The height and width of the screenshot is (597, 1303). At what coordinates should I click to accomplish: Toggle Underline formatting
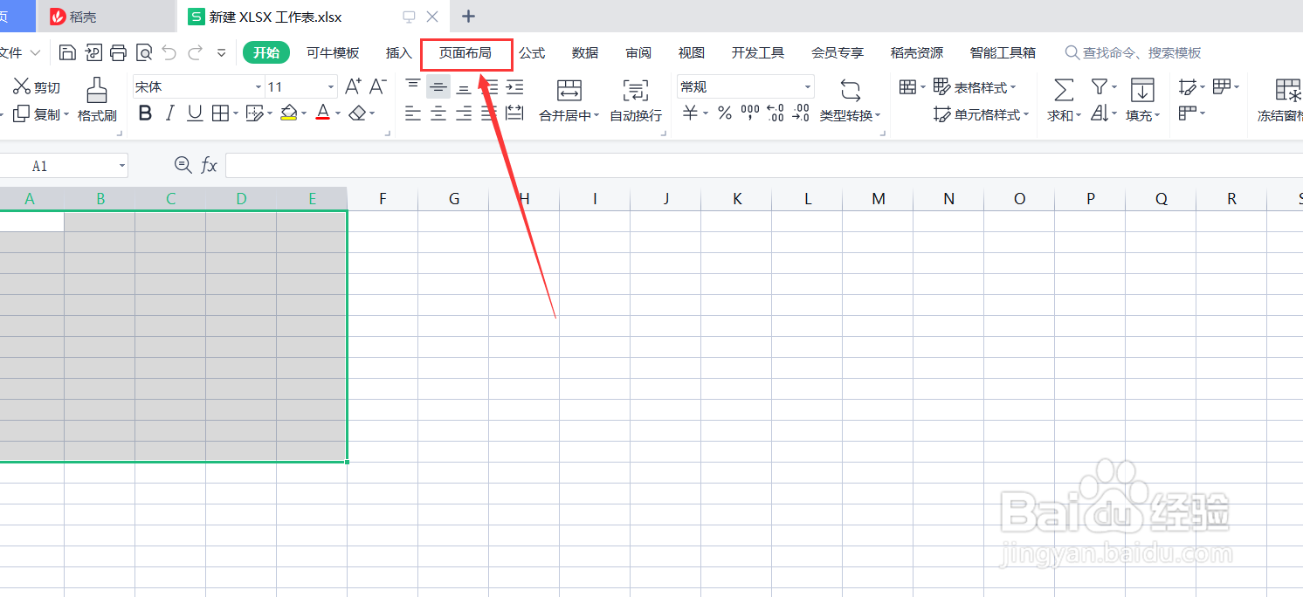pos(195,113)
